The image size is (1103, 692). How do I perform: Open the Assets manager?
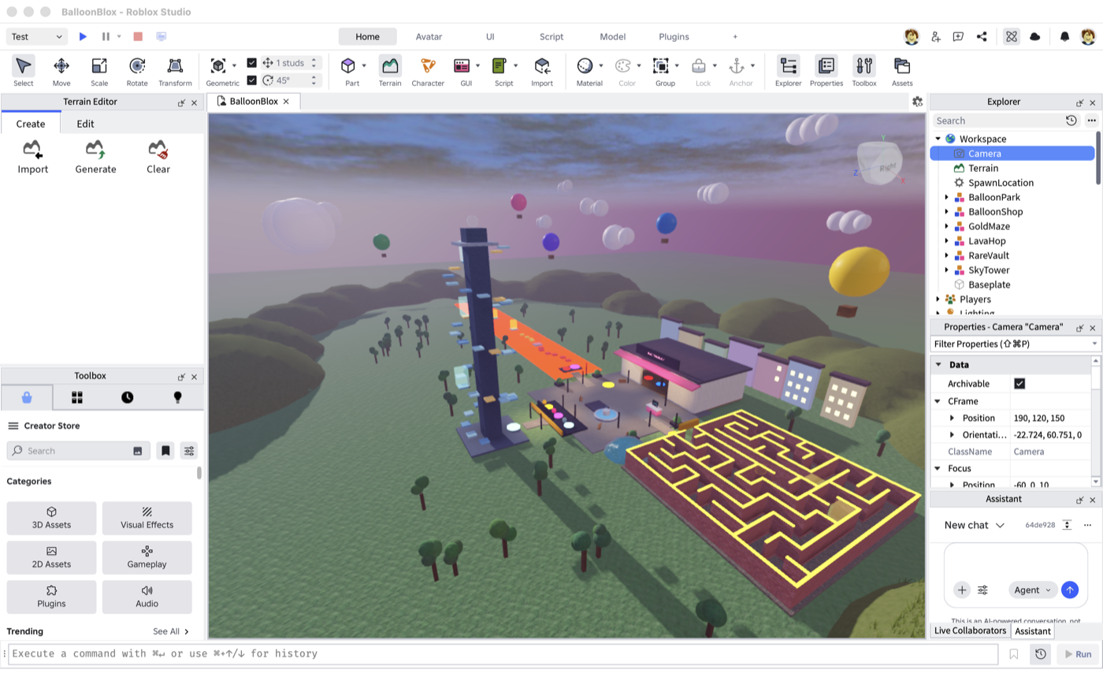(x=902, y=71)
